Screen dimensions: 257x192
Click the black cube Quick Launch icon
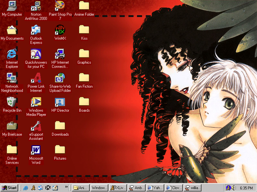[48, 188]
